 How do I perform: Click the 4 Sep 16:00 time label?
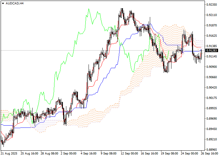click(89, 154)
